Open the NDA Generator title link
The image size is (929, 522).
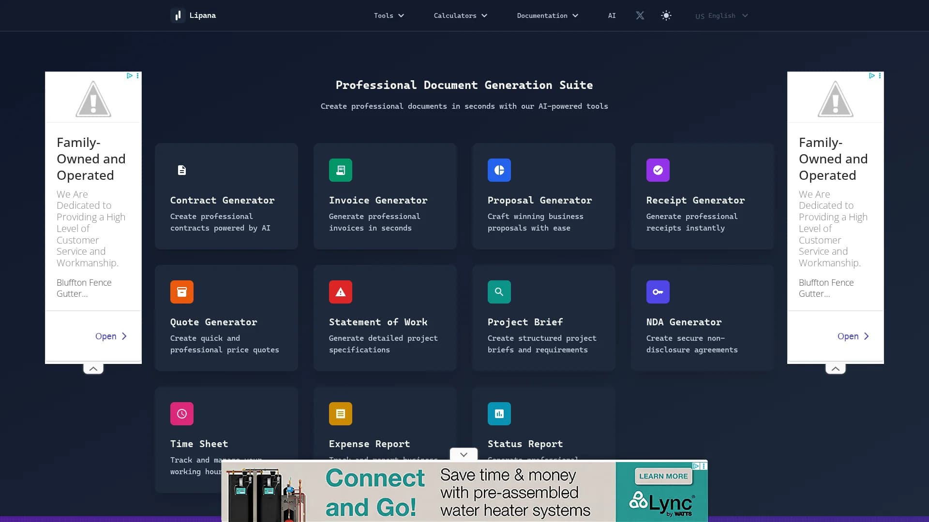684,322
